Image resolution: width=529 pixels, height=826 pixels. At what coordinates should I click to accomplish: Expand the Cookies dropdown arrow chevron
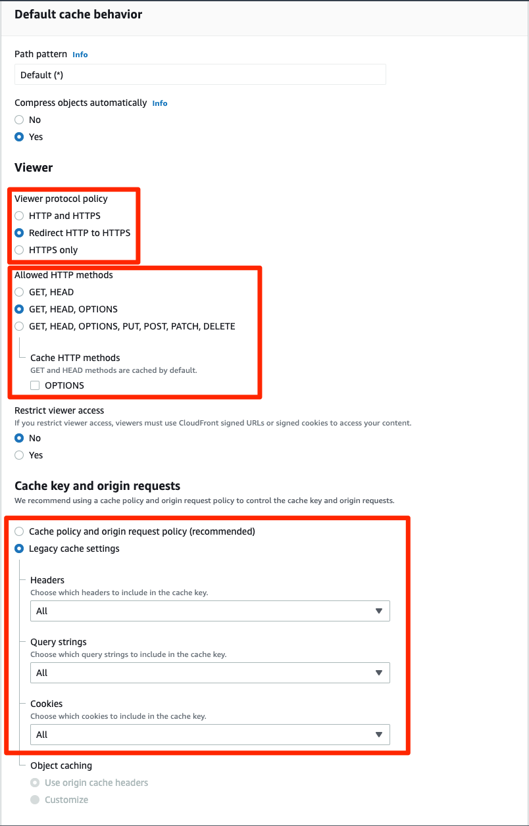point(380,735)
